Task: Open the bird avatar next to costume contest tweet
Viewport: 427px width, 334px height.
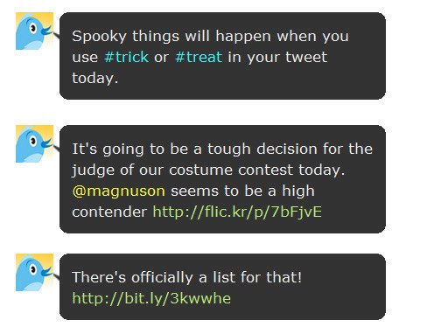Action: coord(34,144)
